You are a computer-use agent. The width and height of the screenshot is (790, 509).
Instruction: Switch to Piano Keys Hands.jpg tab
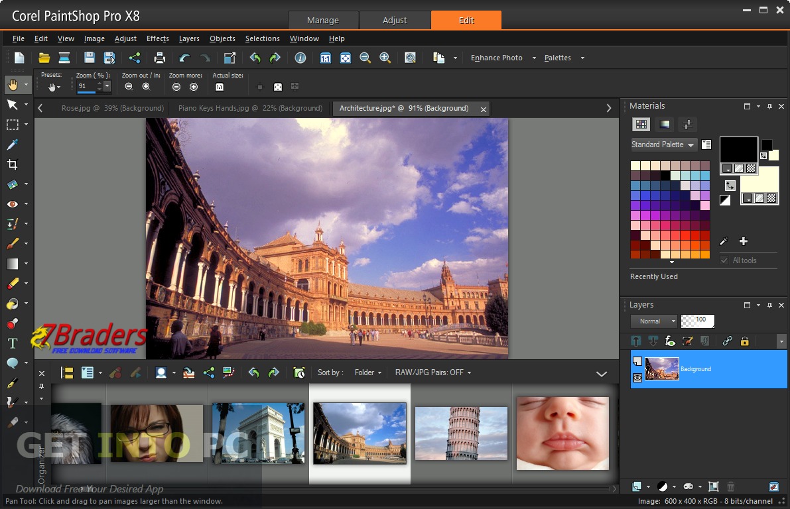pos(251,108)
